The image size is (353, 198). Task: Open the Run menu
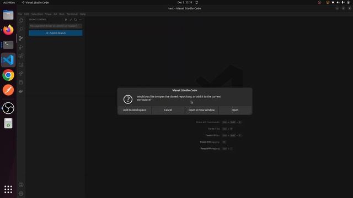[62, 14]
